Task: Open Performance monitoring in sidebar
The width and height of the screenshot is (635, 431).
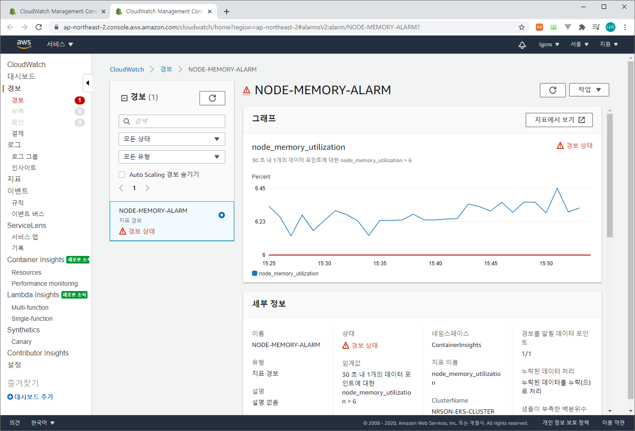Action: tap(44, 283)
